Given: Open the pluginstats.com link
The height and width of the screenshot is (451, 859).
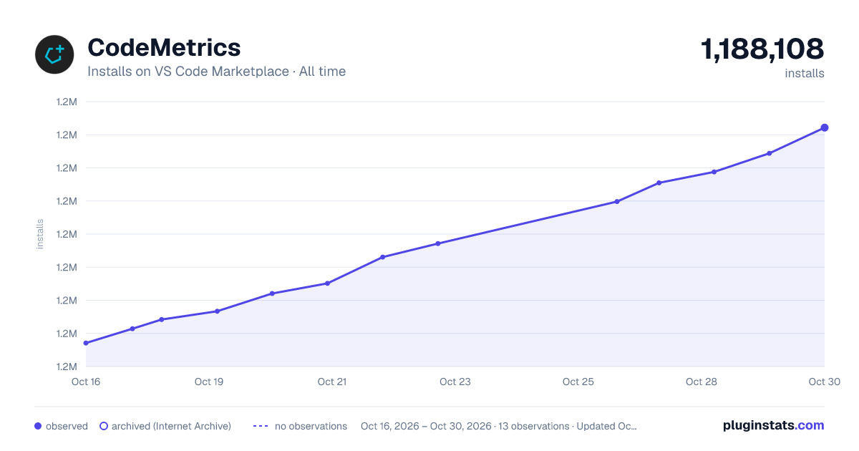Looking at the screenshot, I should (773, 425).
